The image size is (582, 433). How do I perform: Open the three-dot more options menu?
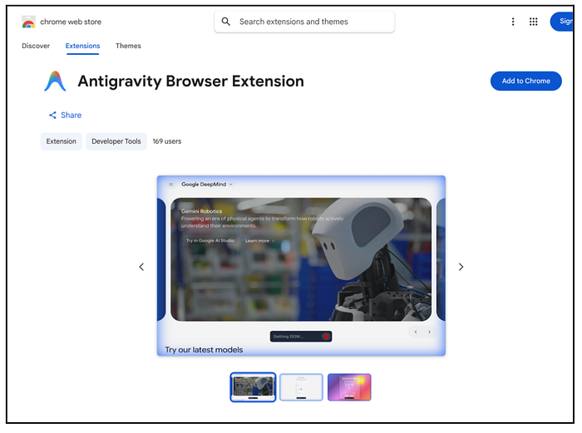click(513, 22)
